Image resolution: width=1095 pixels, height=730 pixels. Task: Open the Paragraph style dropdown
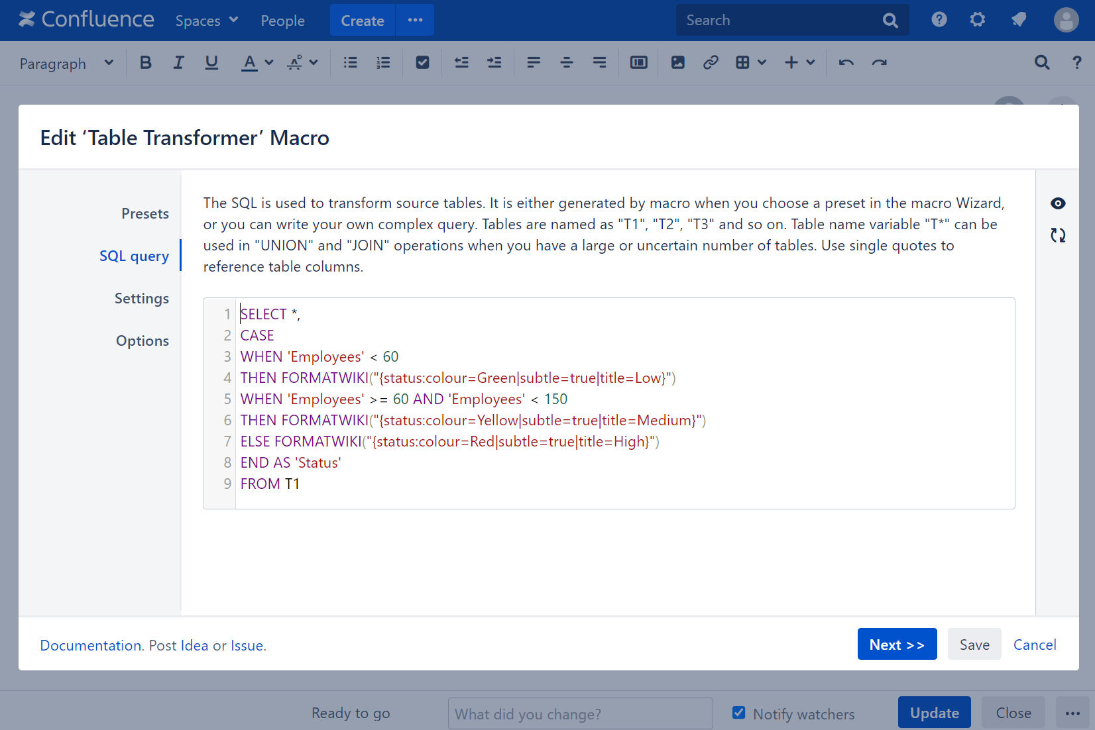tap(66, 64)
